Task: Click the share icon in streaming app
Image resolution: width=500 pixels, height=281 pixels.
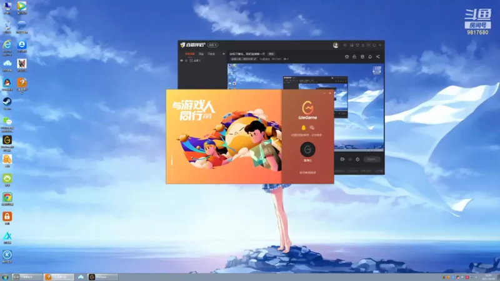Action: (x=378, y=57)
